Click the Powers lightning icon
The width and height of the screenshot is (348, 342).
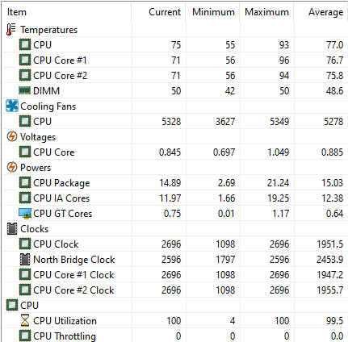[x=12, y=167]
